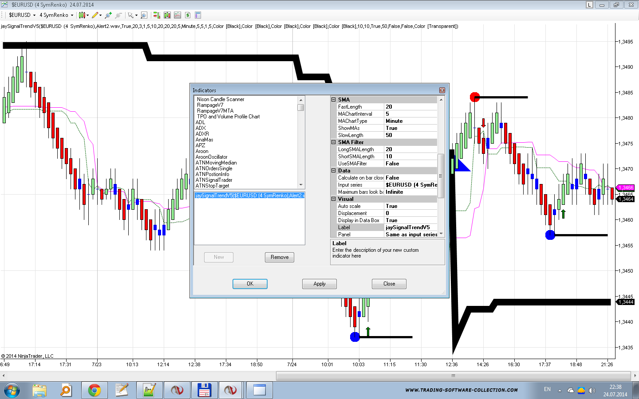This screenshot has width=639, height=399.
Task: Collapse the Visual property group
Action: coord(333,199)
